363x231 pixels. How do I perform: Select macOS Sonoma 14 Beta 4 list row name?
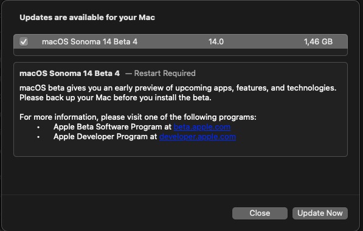click(x=89, y=42)
